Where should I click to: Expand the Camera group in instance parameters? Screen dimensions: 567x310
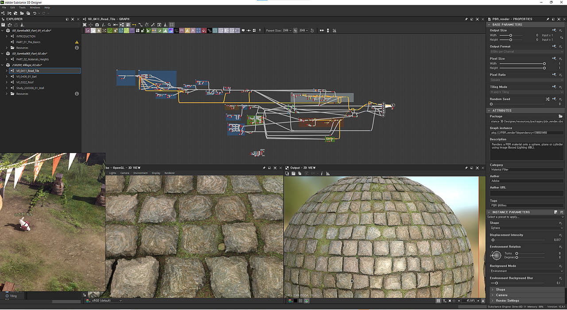[492, 295]
